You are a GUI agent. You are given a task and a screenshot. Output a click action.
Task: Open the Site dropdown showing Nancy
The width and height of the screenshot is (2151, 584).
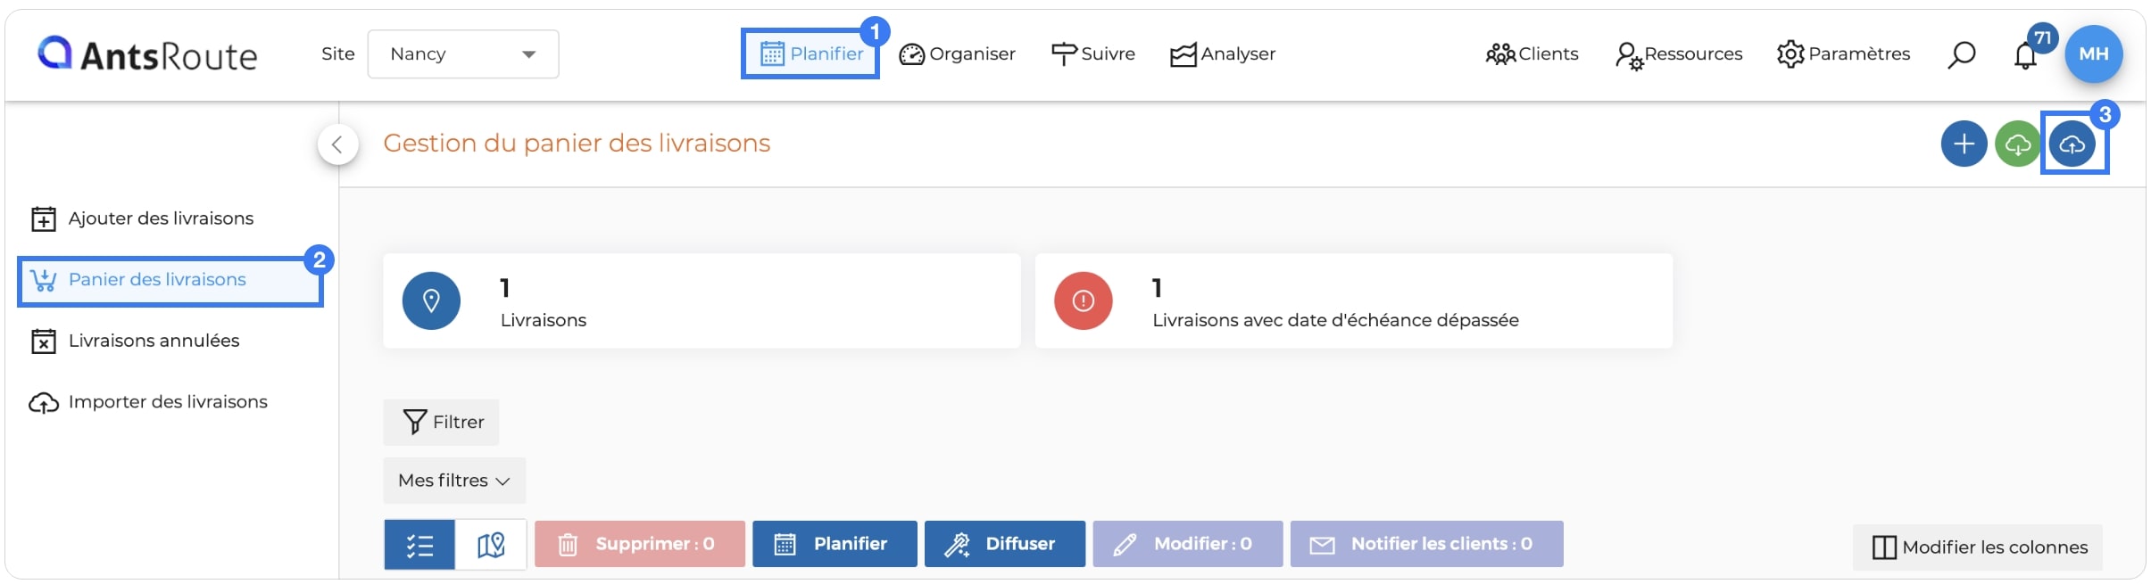click(x=463, y=53)
